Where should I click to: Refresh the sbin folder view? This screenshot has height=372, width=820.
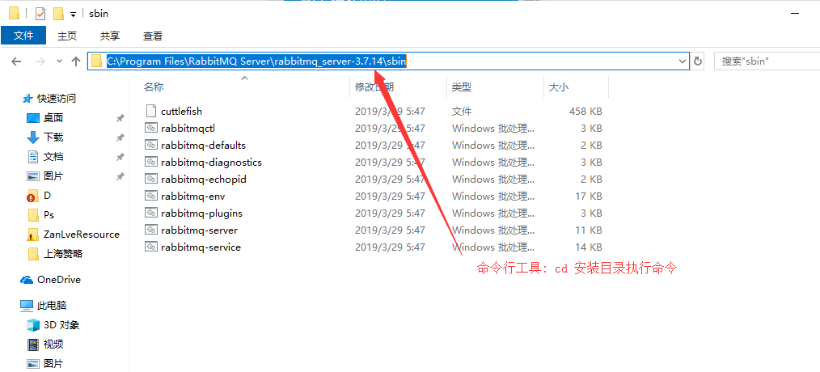pyautogui.click(x=698, y=61)
